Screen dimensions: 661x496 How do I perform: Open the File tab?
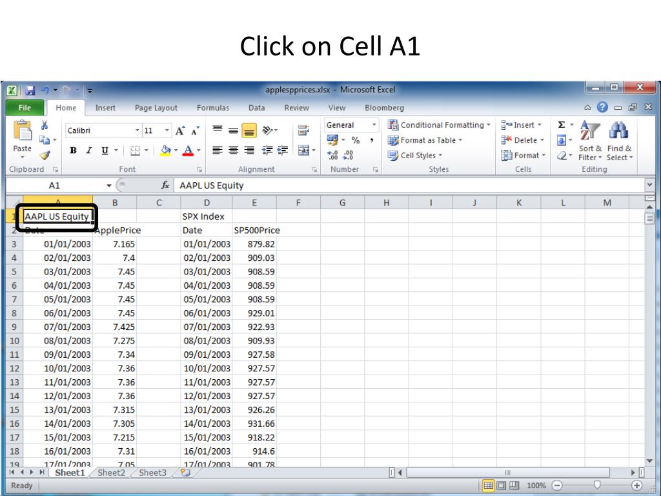(x=25, y=108)
